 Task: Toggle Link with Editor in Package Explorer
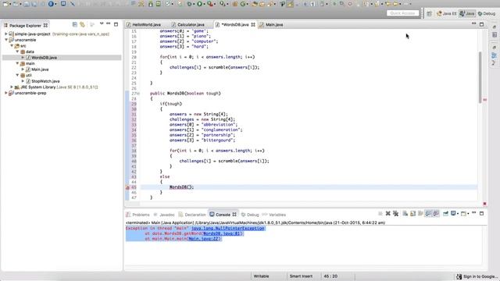(82, 24)
